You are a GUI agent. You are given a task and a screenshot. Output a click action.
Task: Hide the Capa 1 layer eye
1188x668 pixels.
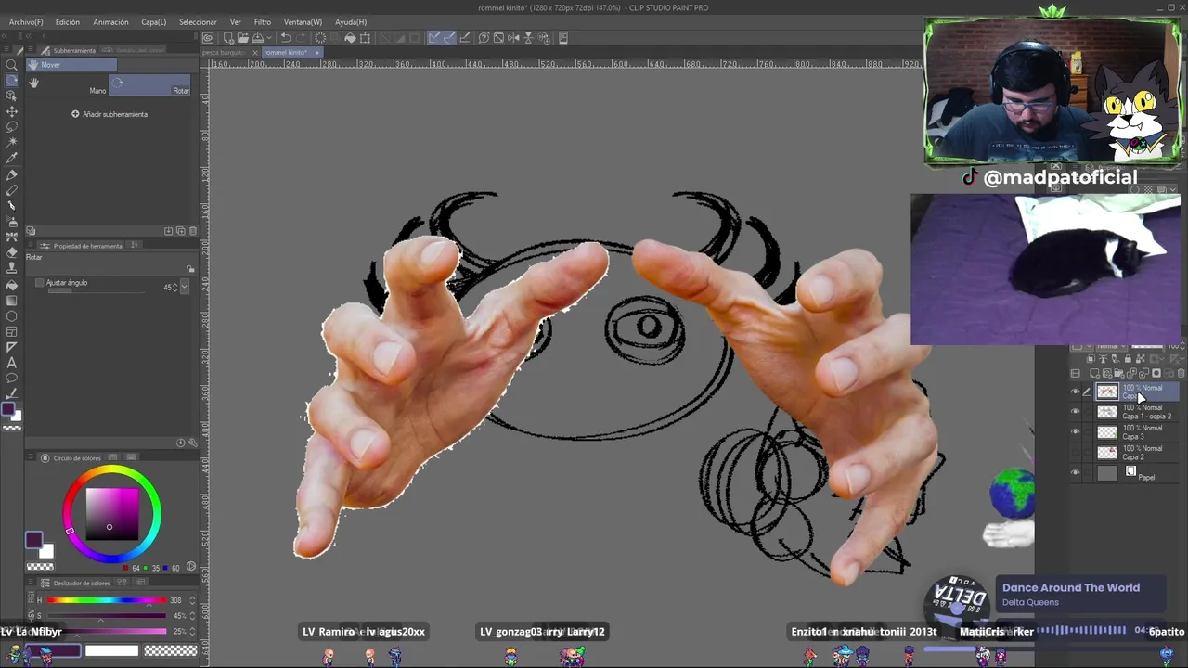click(x=1076, y=392)
